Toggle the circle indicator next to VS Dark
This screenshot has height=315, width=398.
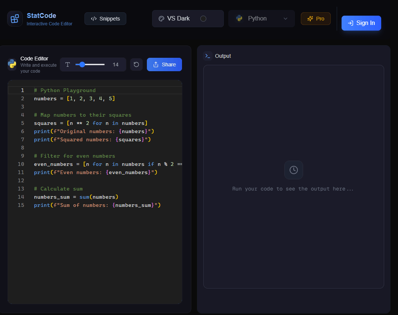tap(203, 19)
